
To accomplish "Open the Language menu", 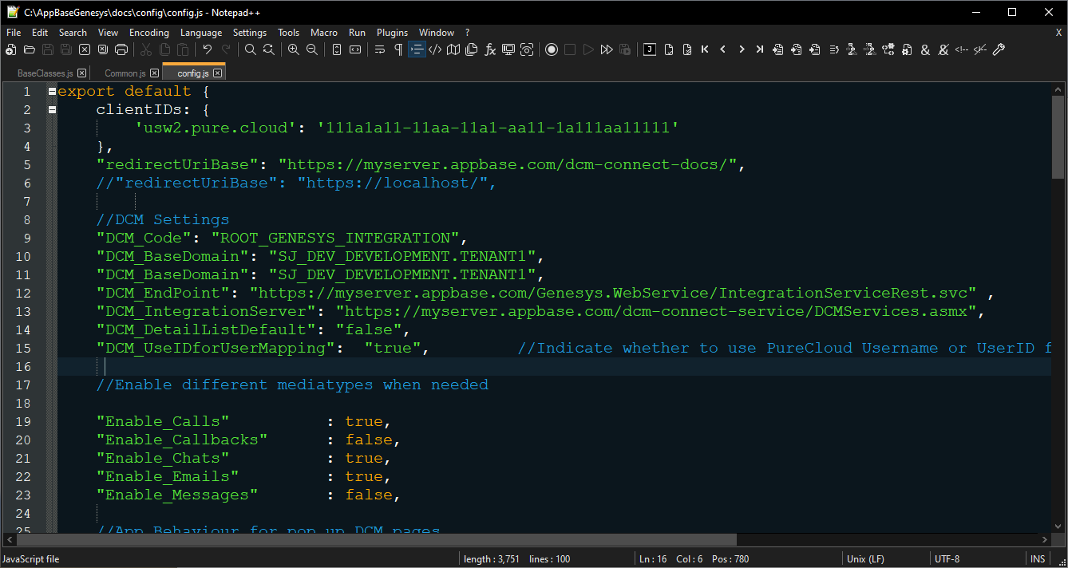I will click(x=201, y=33).
